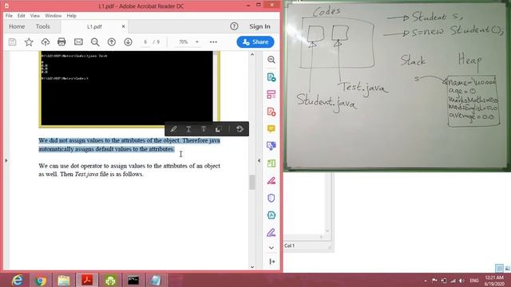Click the console output screenshot in PDF

(x=129, y=89)
